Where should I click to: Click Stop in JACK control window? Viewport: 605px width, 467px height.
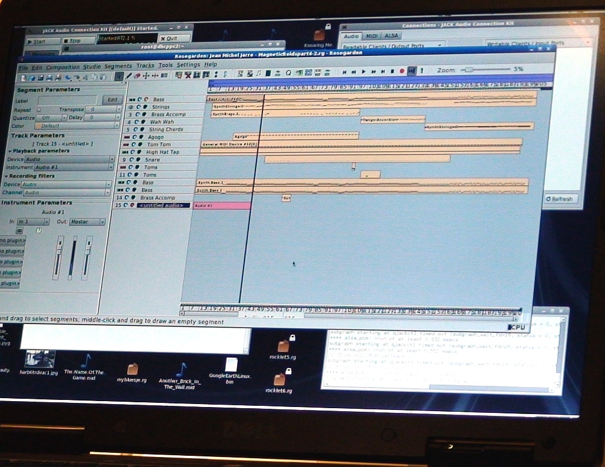pyautogui.click(x=78, y=41)
